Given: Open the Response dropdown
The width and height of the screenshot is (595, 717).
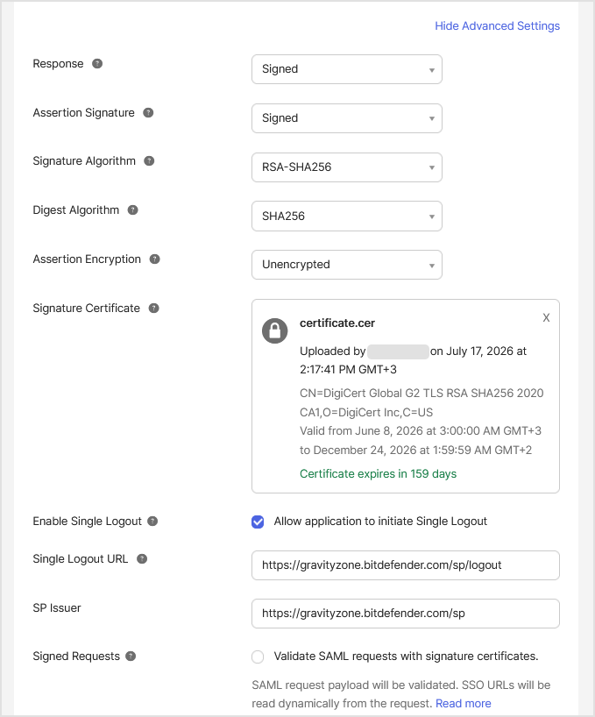Looking at the screenshot, I should click(347, 69).
